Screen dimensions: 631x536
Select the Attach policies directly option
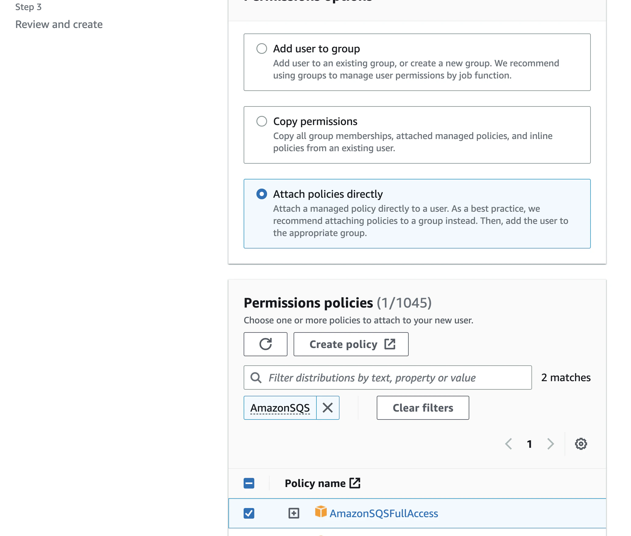tap(262, 194)
